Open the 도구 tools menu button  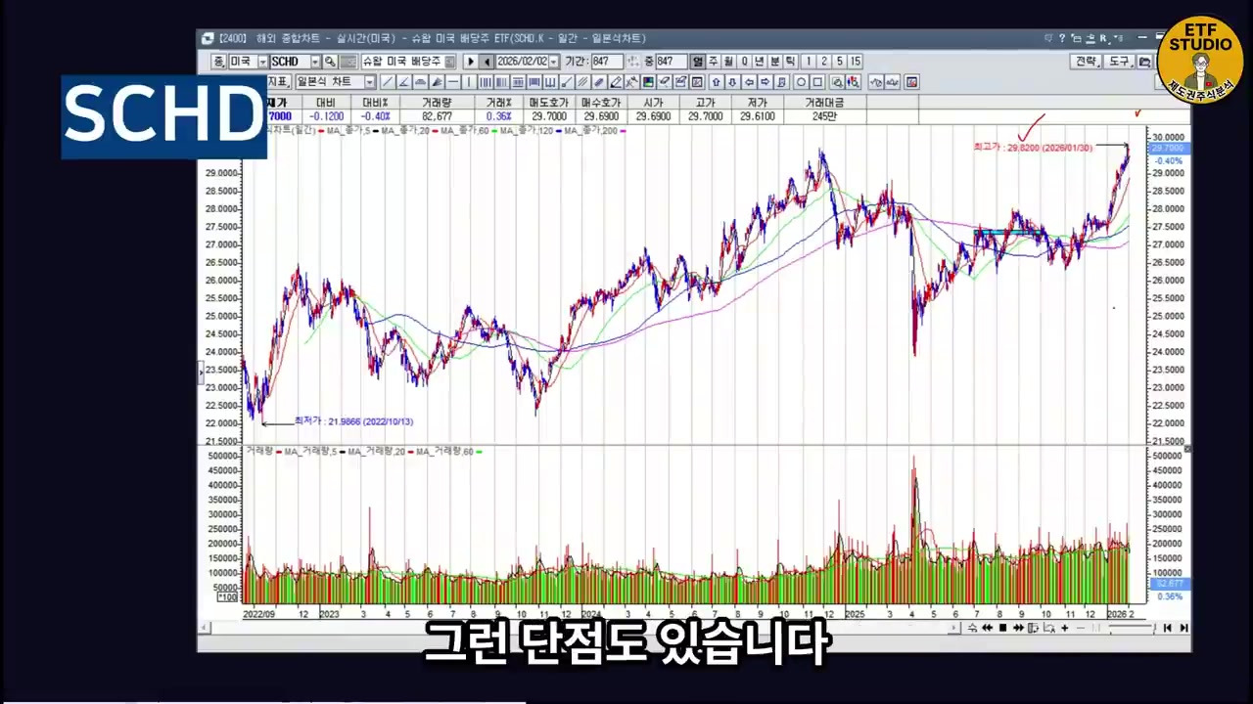1120,62
